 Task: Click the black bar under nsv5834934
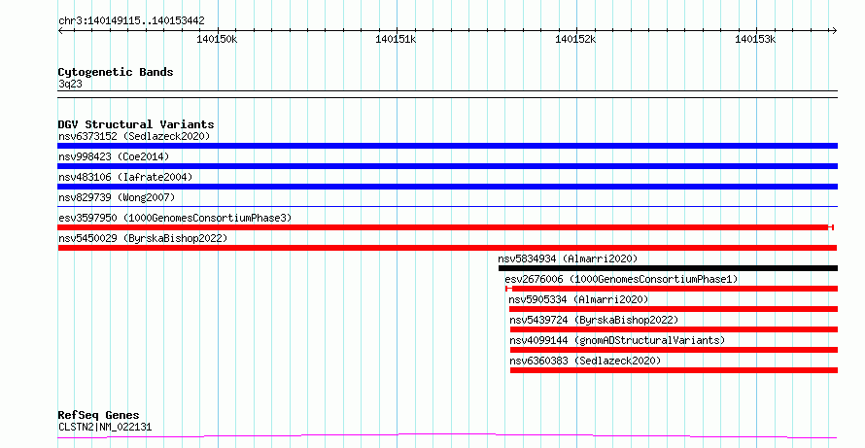[x=668, y=268]
